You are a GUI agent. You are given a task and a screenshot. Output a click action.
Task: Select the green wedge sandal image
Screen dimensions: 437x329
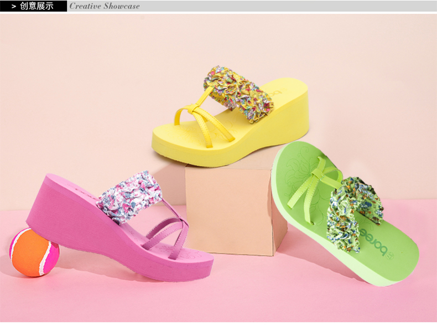tap(346, 213)
